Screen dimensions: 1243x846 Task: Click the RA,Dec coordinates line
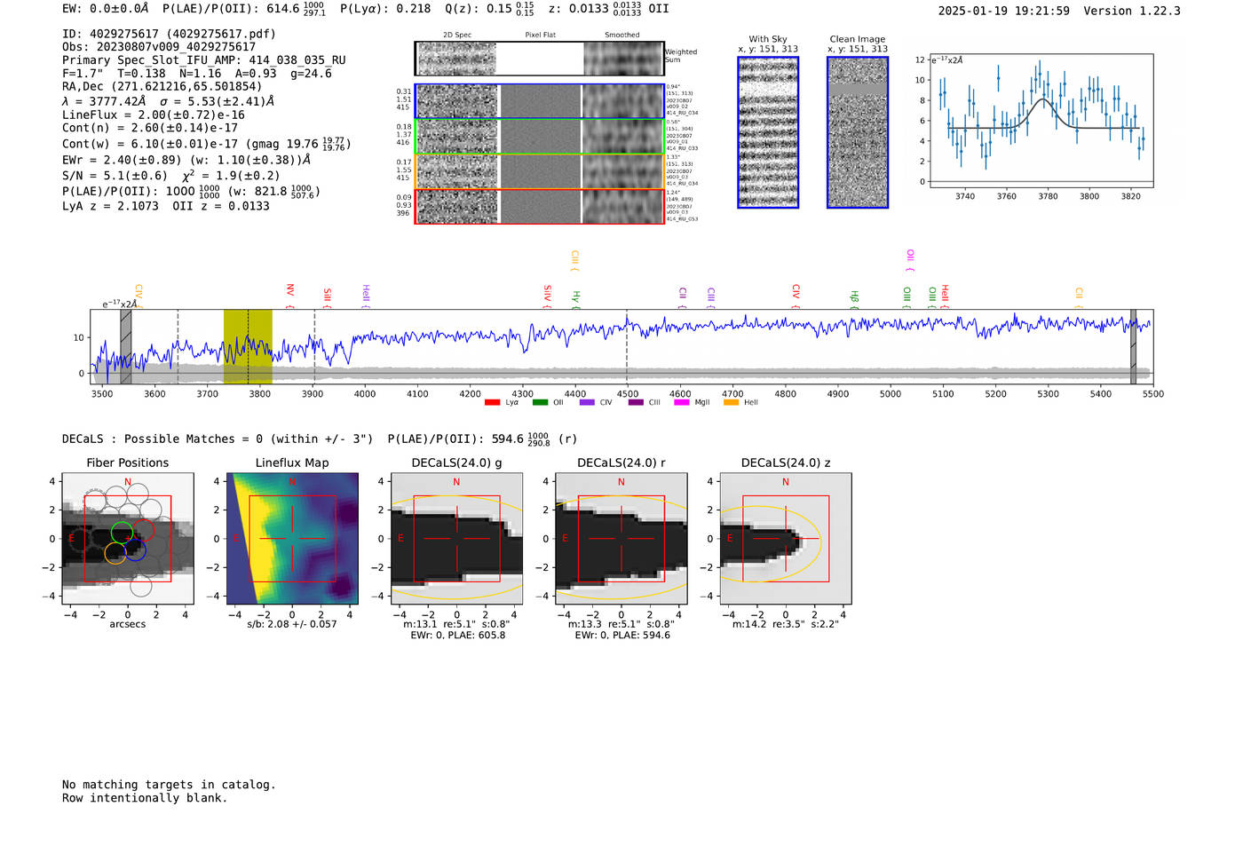tap(162, 86)
